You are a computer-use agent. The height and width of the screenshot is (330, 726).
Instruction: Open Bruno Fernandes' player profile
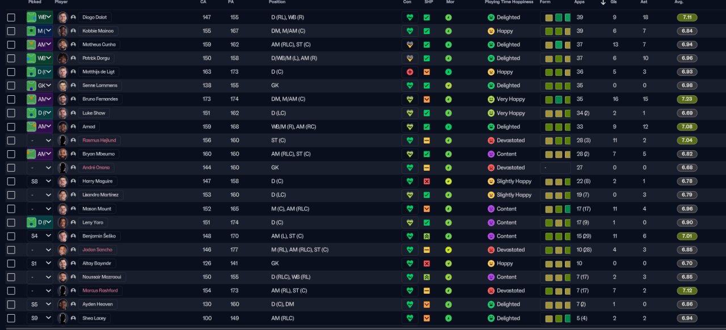pyautogui.click(x=100, y=99)
